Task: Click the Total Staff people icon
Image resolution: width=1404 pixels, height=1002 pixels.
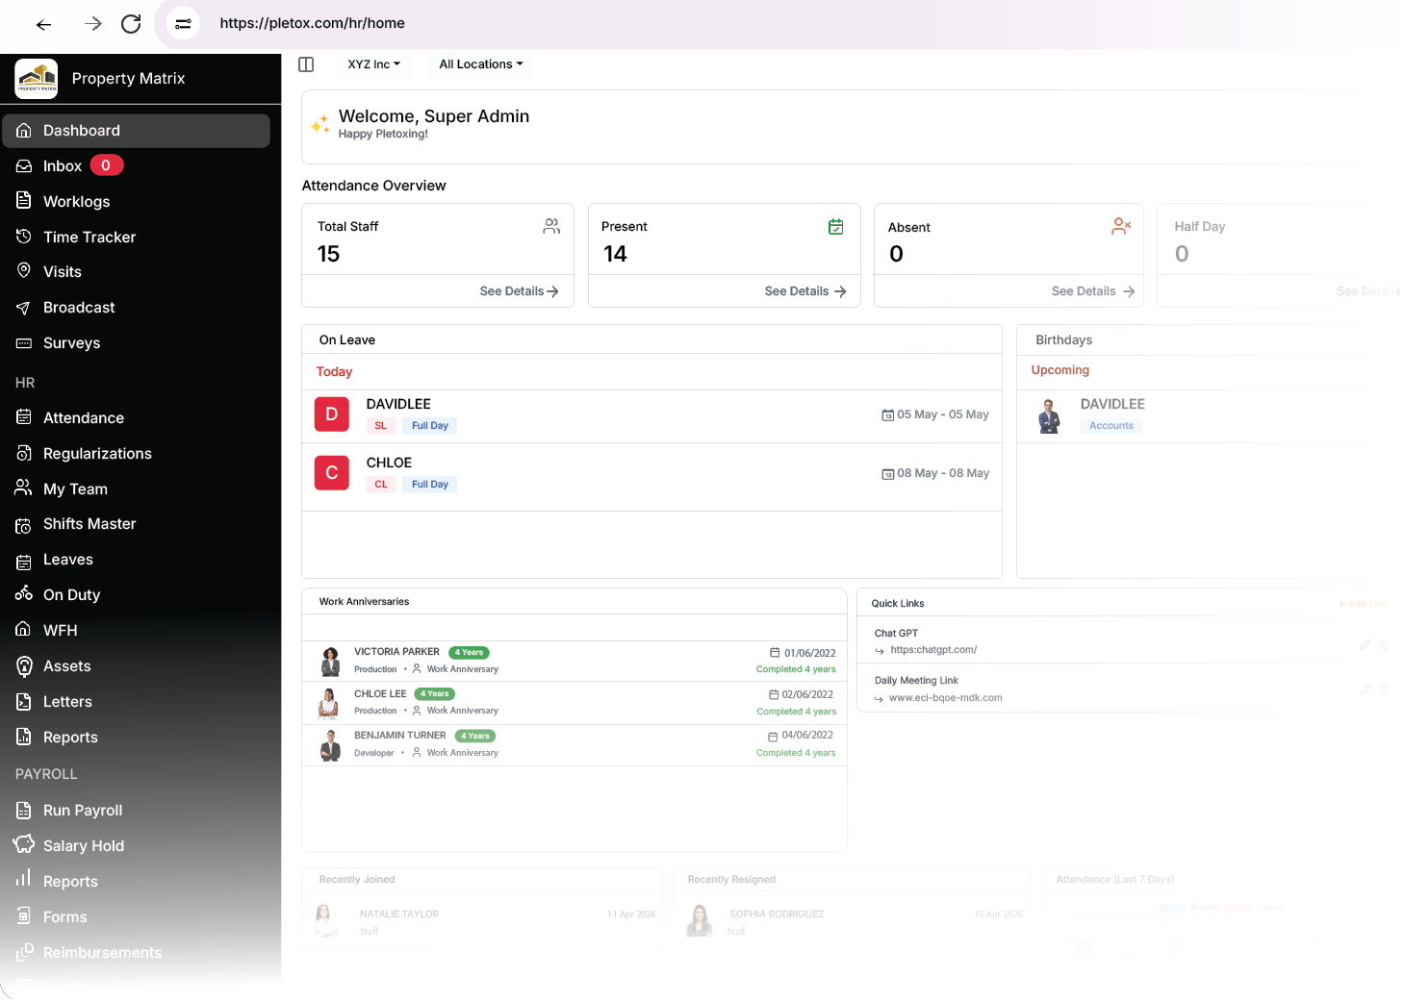Action: (551, 226)
